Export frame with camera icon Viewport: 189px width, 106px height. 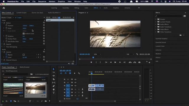[139, 62]
